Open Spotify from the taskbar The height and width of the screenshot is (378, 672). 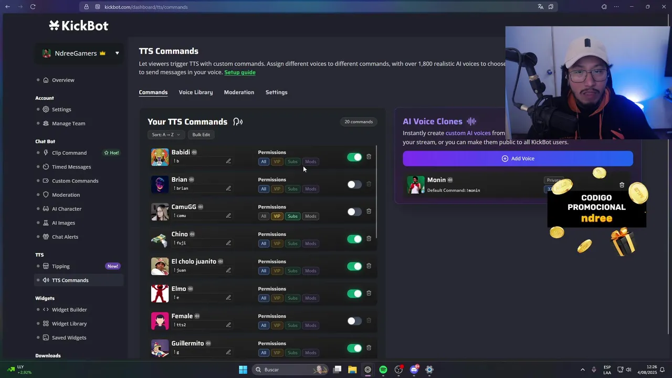[383, 370]
